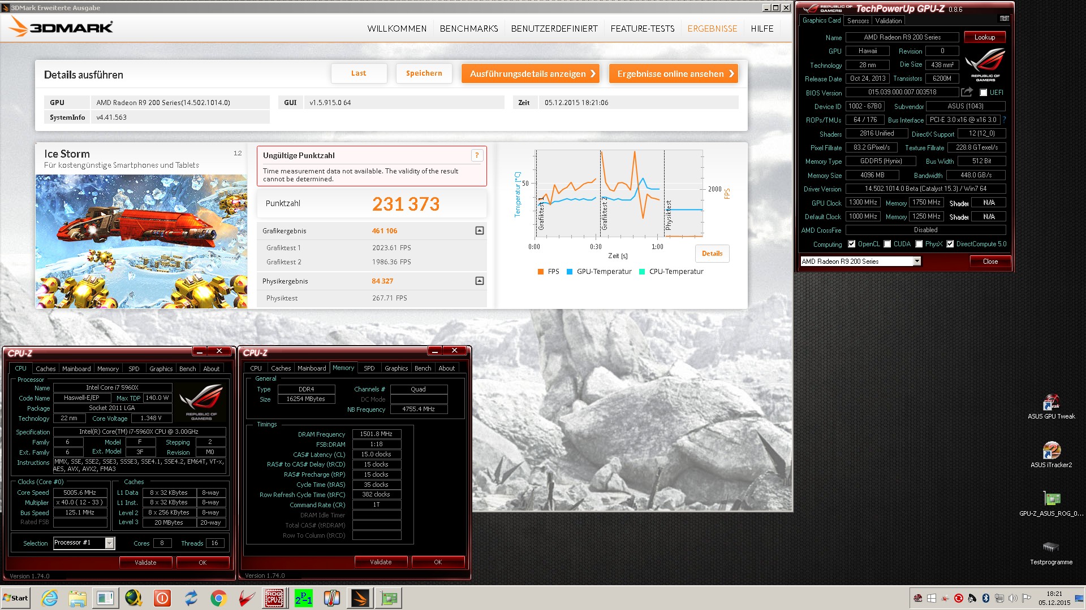Image resolution: width=1086 pixels, height=610 pixels.
Task: Open the Bluetooth tray icon
Action: coord(986,598)
